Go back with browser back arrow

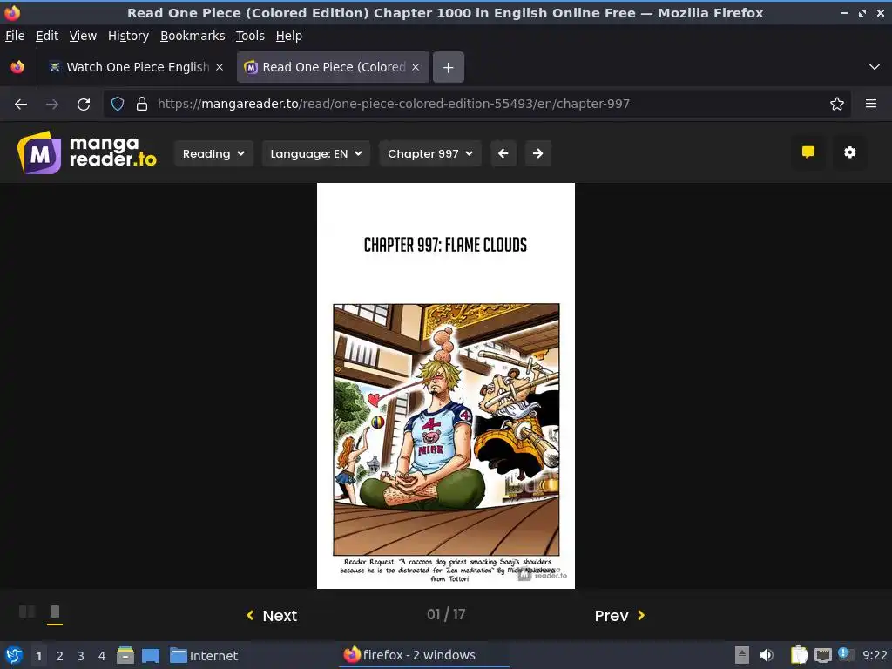21,105
